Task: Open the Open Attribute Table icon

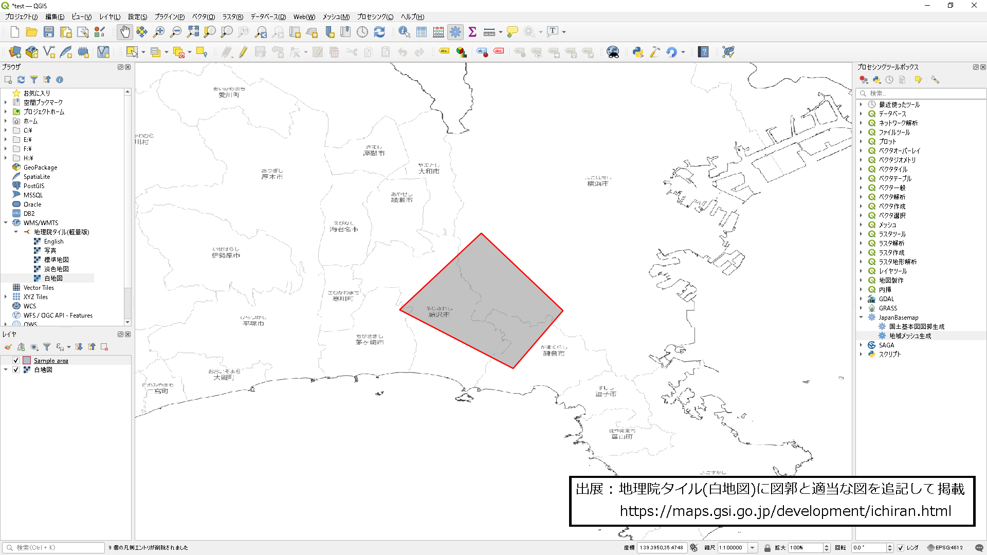Action: 422,32
